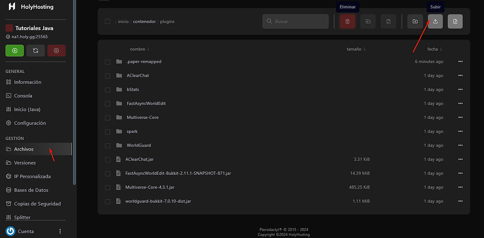Sort files by fecha column
Viewport: 484px width, 238px height.
[435, 49]
